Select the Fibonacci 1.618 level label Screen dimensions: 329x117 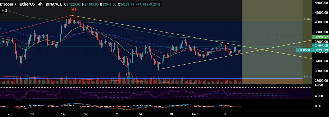(308, 76)
